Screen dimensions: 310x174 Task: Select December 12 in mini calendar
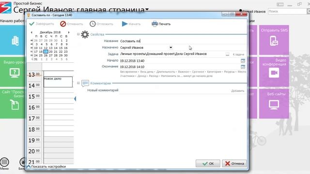(x=46, y=48)
